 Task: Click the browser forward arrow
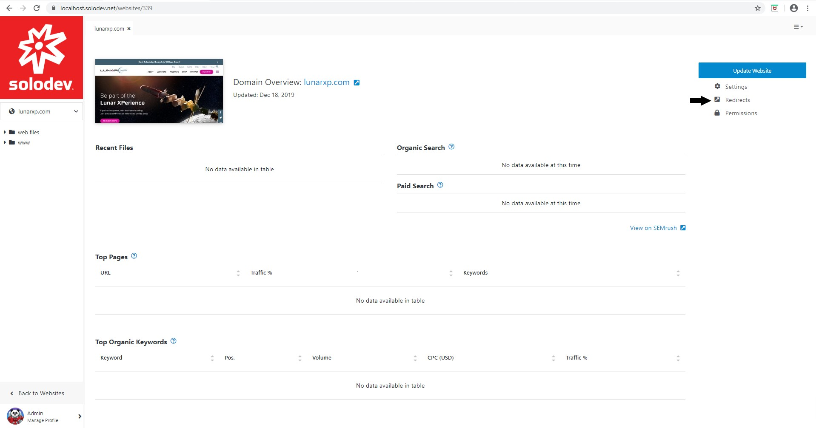coord(23,8)
